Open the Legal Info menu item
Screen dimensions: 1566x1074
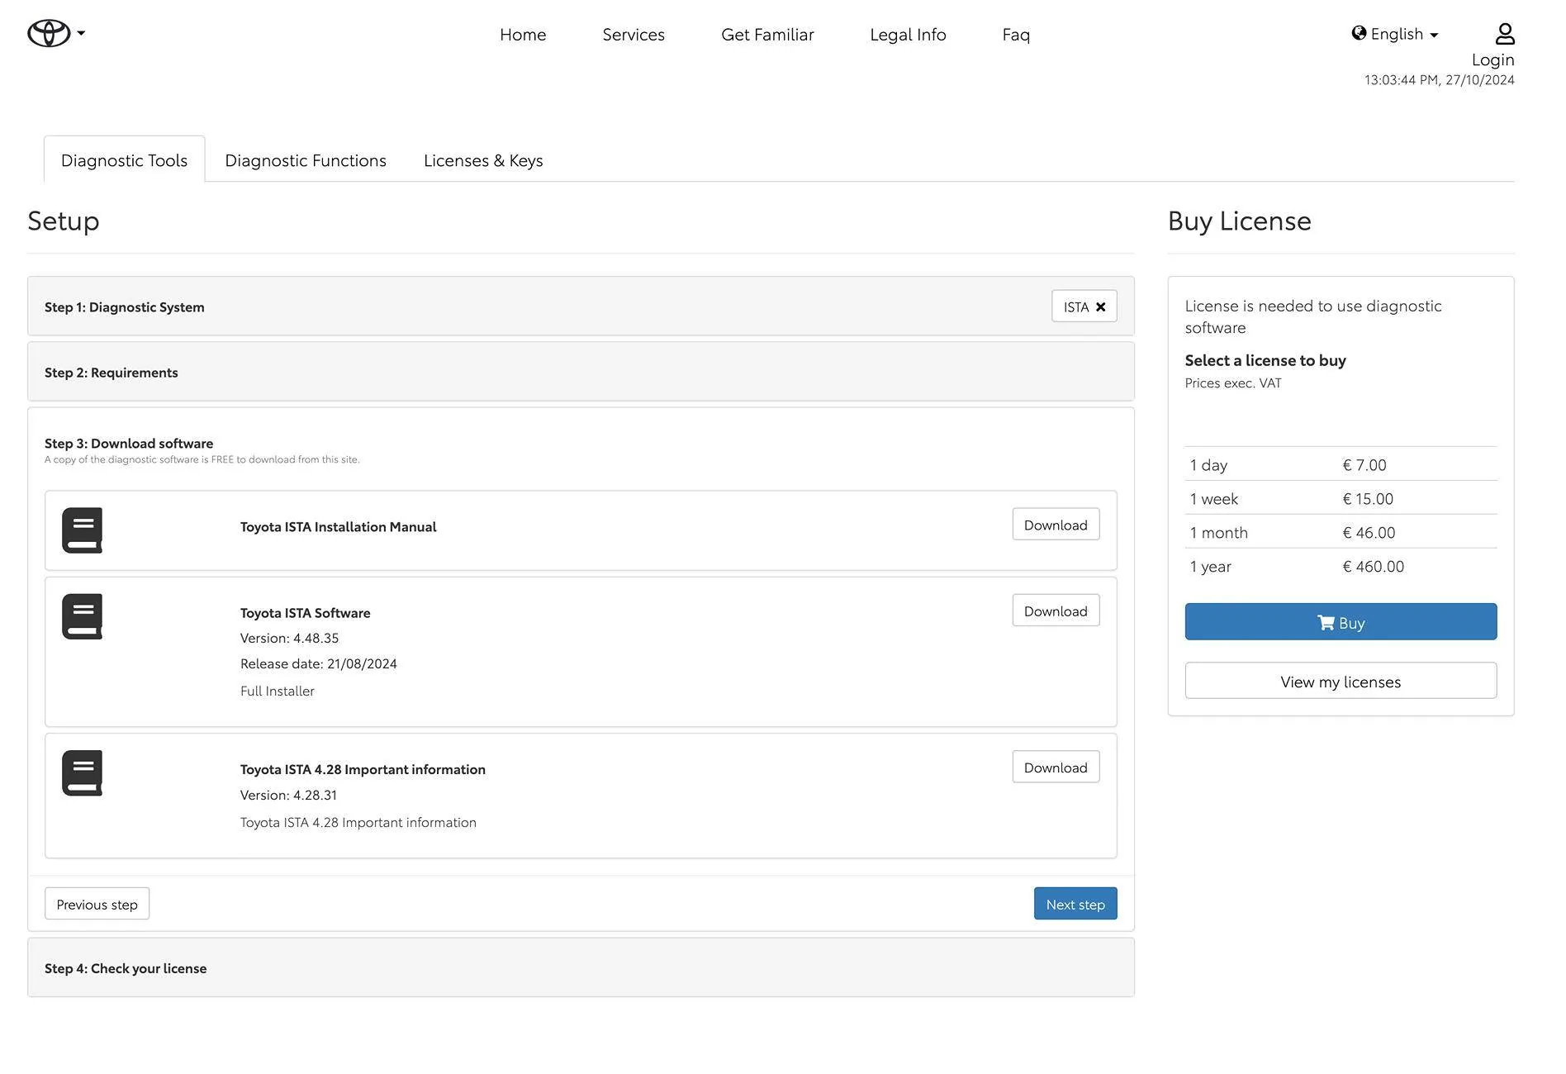908,34
